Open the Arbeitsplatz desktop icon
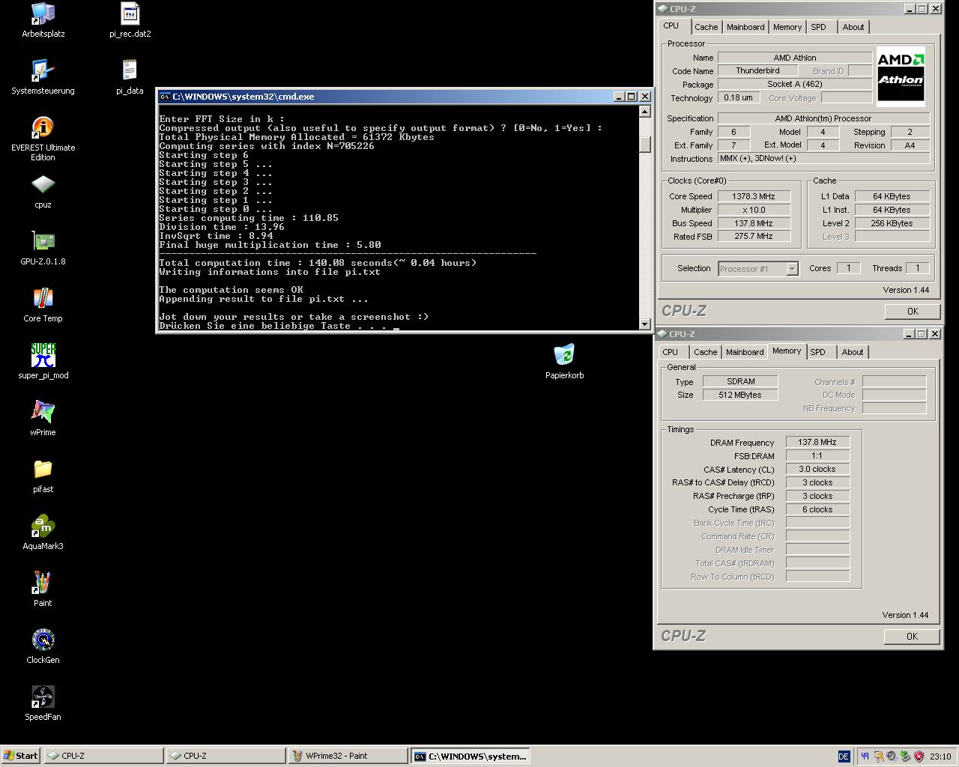Viewport: 959px width, 767px height. click(43, 19)
